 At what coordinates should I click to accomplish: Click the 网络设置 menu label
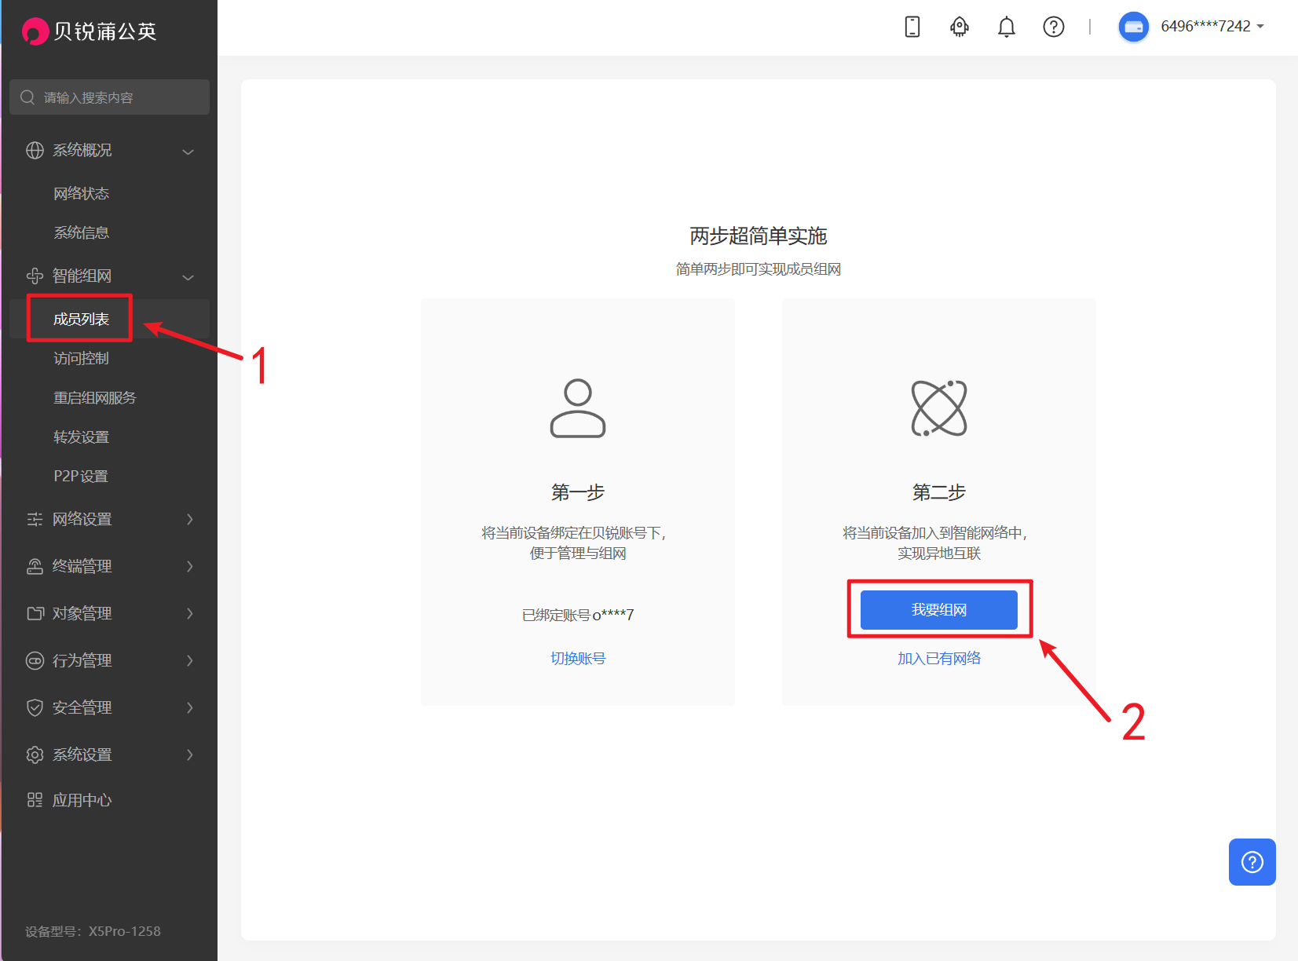pyautogui.click(x=82, y=519)
